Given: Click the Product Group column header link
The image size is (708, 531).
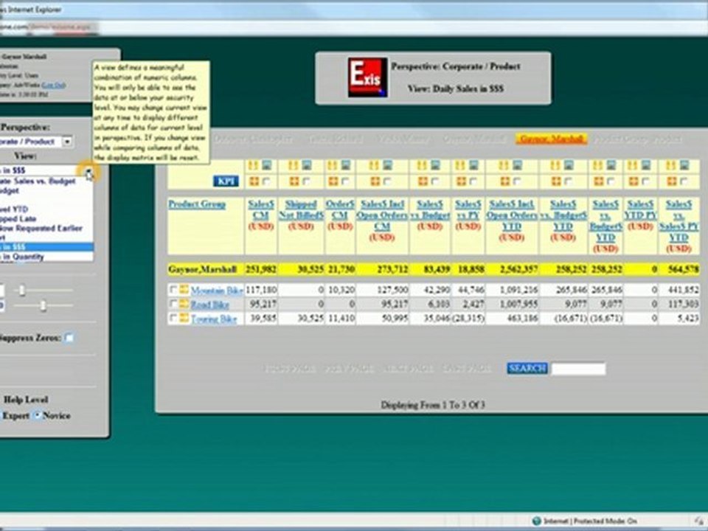Looking at the screenshot, I should point(197,204).
